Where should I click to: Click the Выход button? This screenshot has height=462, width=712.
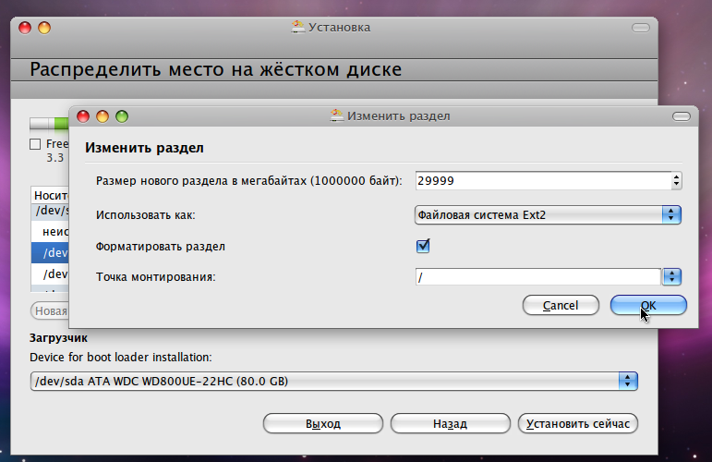pyautogui.click(x=323, y=424)
